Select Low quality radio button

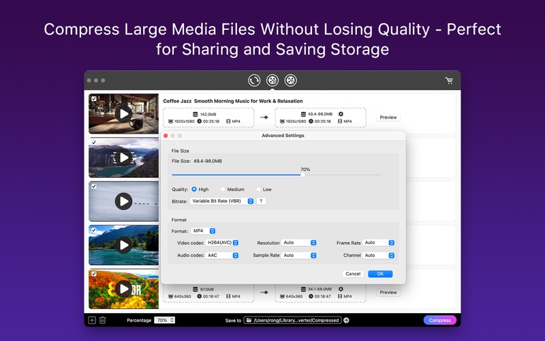click(258, 189)
